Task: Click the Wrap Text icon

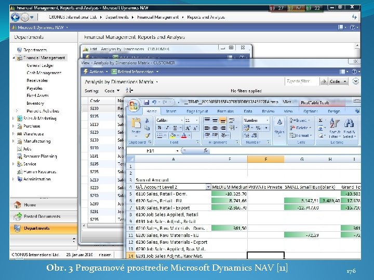Action: coord(231,120)
